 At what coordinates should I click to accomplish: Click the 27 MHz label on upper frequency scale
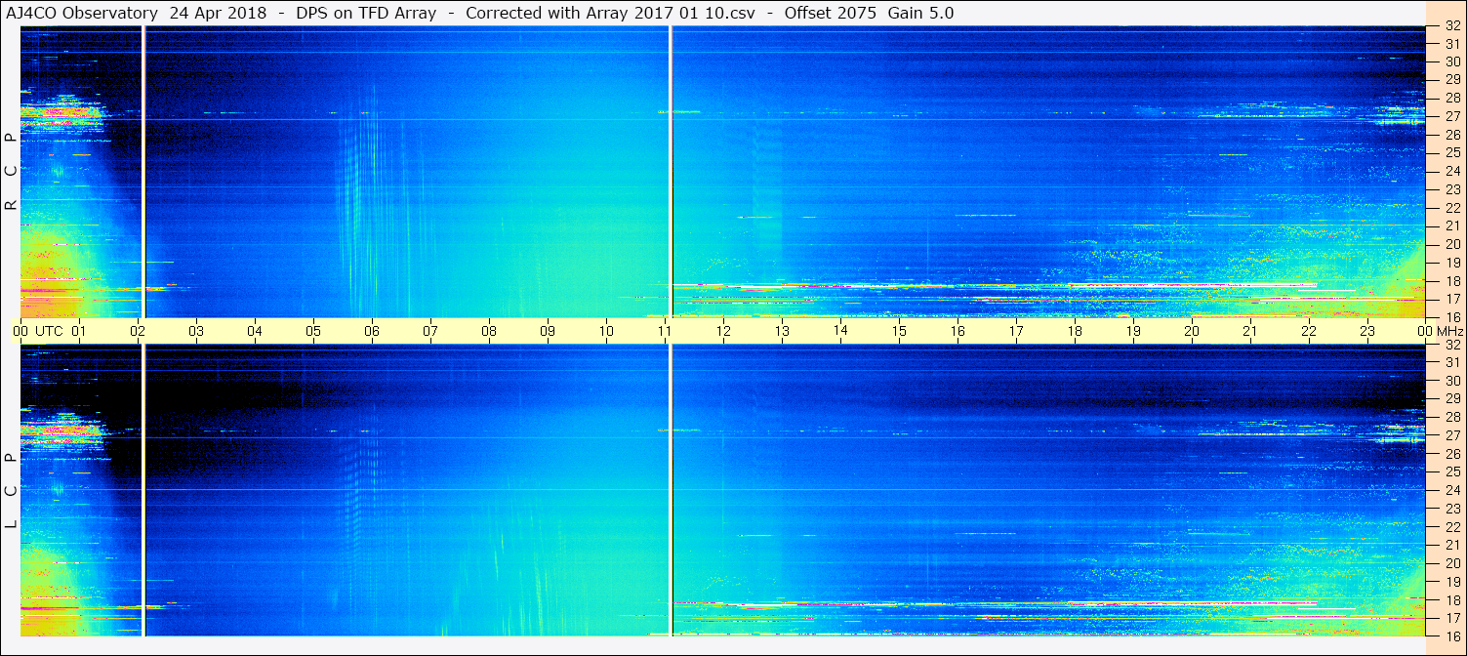click(1450, 116)
